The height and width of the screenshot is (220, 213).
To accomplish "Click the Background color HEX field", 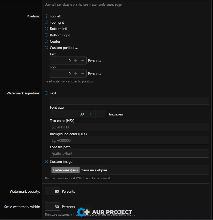I will click(129, 140).
